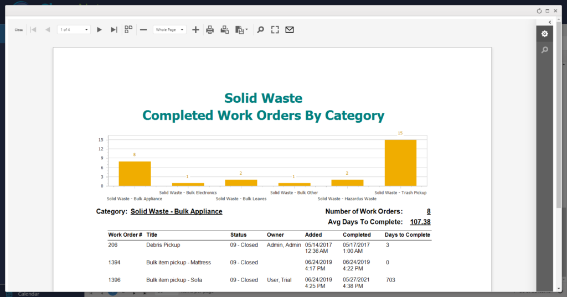Print the report

click(x=210, y=30)
